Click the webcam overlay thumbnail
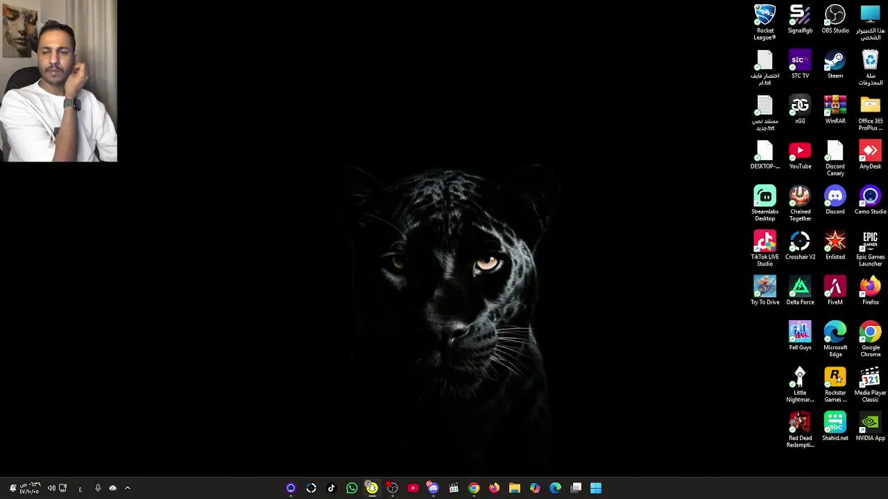The image size is (888, 499). [x=58, y=81]
